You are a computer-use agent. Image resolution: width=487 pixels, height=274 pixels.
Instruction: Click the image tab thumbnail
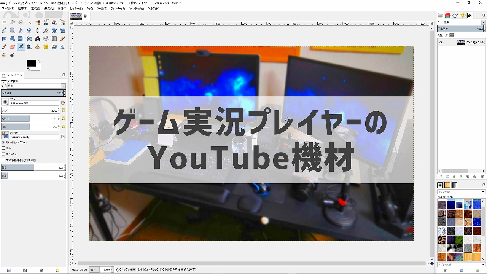click(x=76, y=16)
